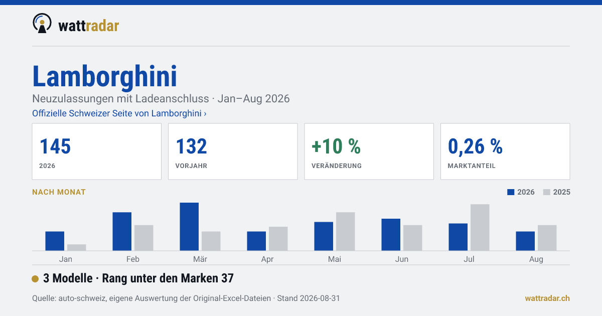Click the gold bullet dot before 3 Modelle
Screen dimensions: 602x316
click(35, 278)
